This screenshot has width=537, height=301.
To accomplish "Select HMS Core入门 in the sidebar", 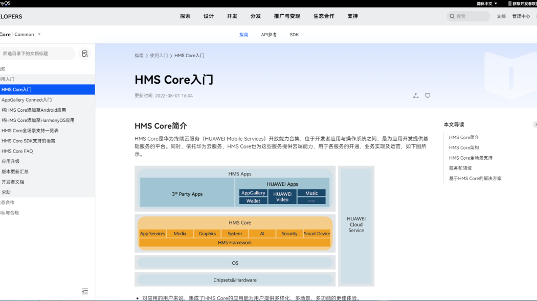I will tap(47, 89).
